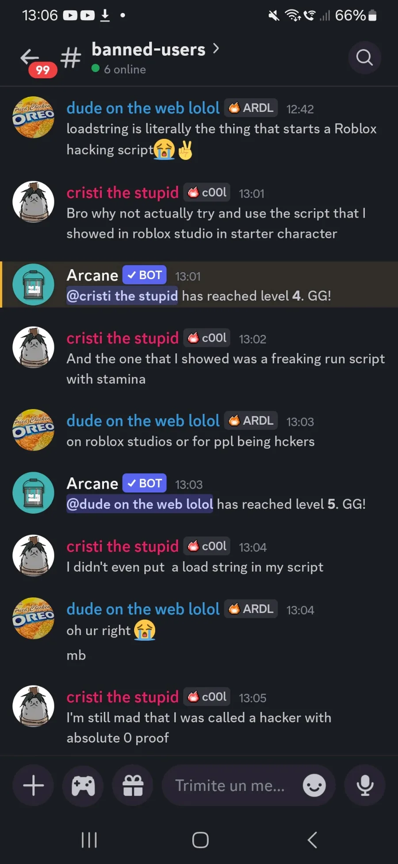Screen dimensions: 398x864
Task: Open the plus attachment button
Action: click(x=33, y=786)
